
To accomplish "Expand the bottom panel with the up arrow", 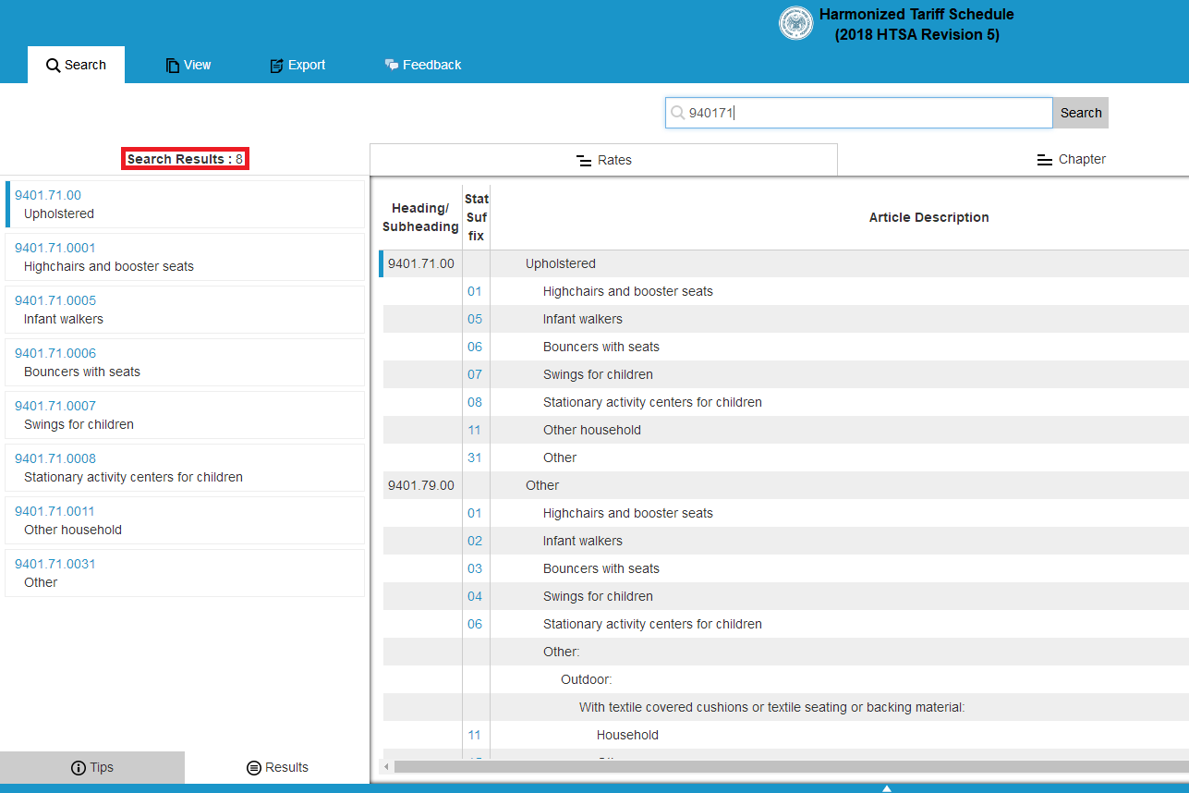I will coord(886,788).
